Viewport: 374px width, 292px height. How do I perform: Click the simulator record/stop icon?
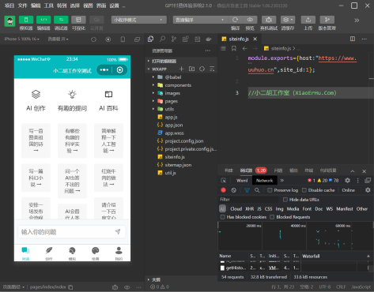pyautogui.click(x=108, y=39)
